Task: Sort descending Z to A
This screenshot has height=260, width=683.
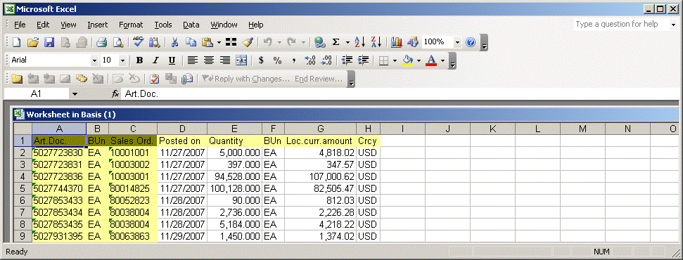Action: click(376, 42)
